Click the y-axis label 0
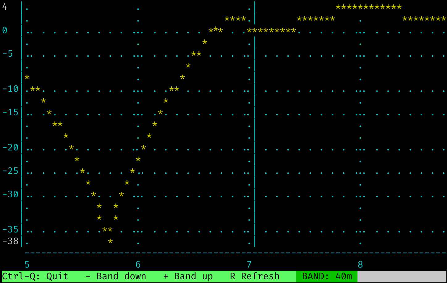 [5, 30]
